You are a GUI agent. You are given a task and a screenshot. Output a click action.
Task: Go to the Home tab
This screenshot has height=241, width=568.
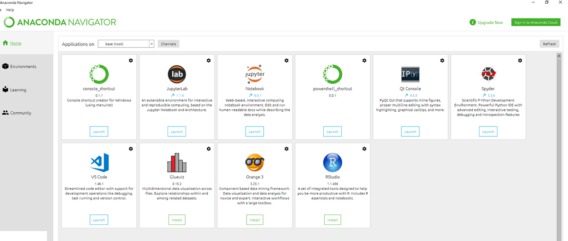coord(16,43)
